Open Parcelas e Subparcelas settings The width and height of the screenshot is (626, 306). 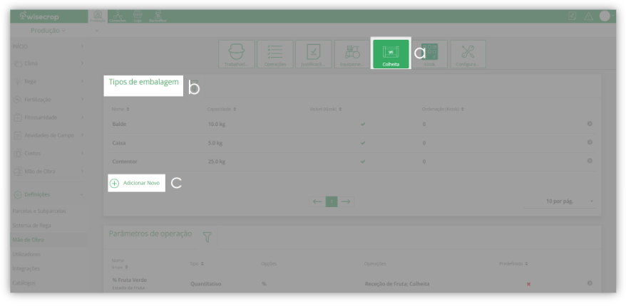click(x=39, y=211)
